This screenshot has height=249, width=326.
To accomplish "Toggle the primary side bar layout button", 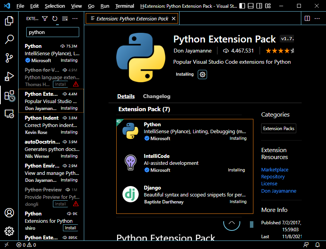I will [242, 6].
